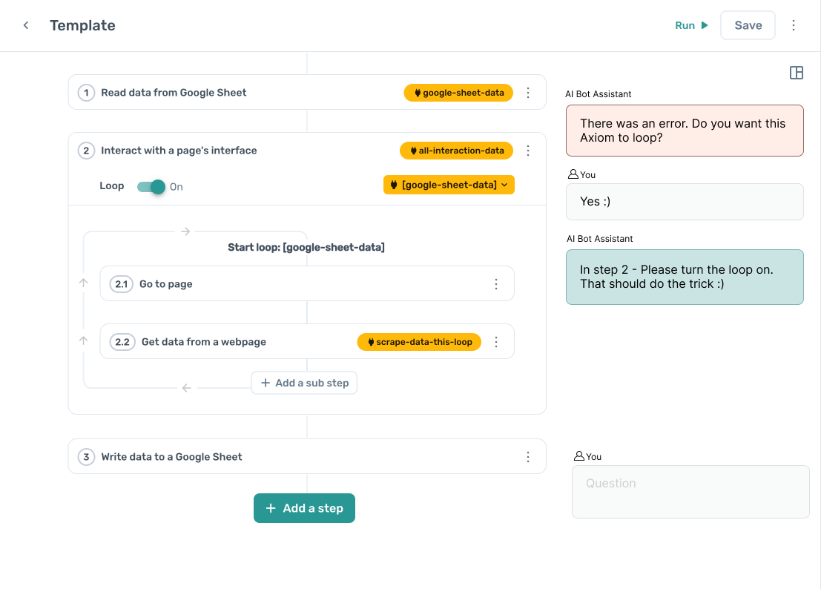This screenshot has width=821, height=589.
Task: Select the Get data from a webpage step
Action: 204,342
